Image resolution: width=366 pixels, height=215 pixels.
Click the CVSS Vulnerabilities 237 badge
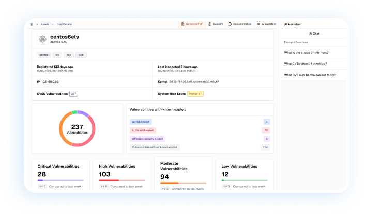tap(73, 94)
